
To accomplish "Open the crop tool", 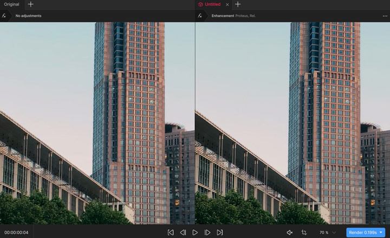I will [x=304, y=233].
